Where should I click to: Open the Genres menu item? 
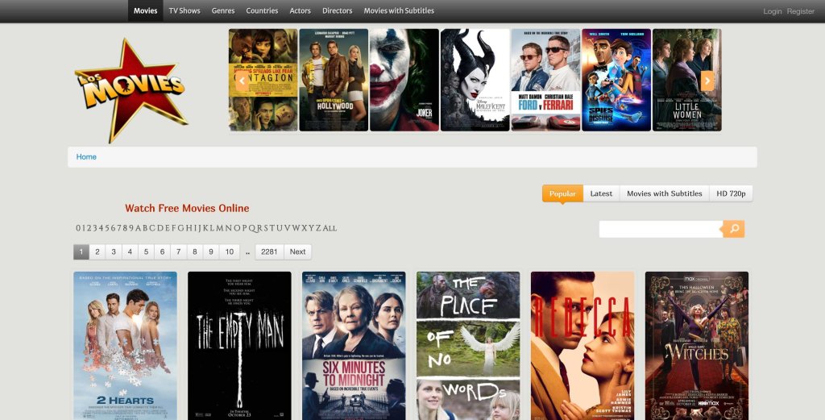point(223,10)
